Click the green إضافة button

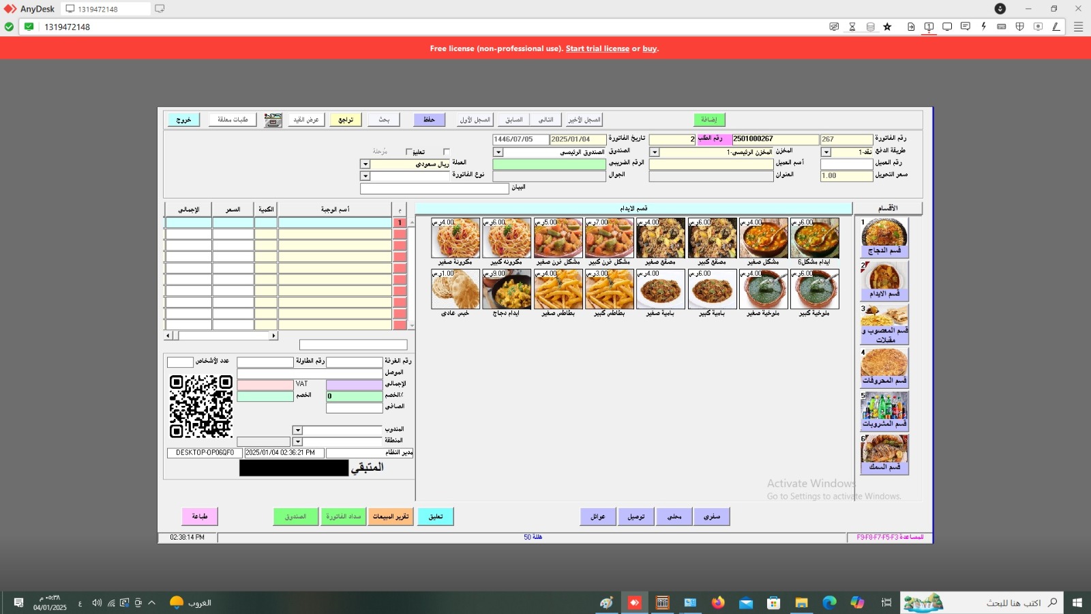pyautogui.click(x=709, y=120)
